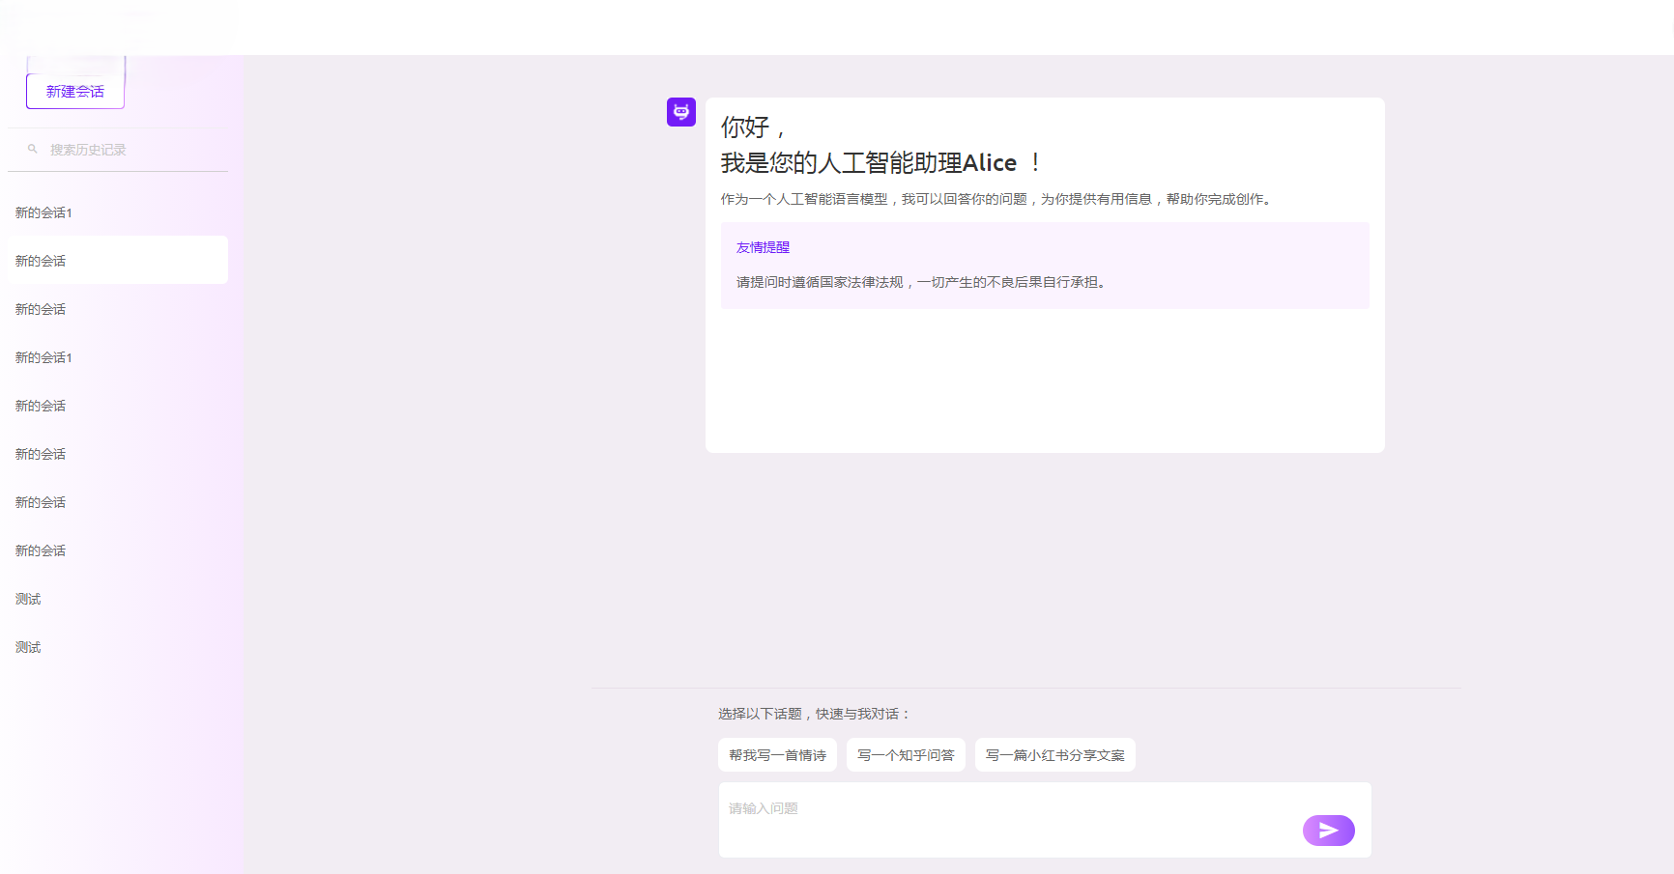Focus the 搜索历史记录 search field
The image size is (1674, 874).
[x=118, y=150]
